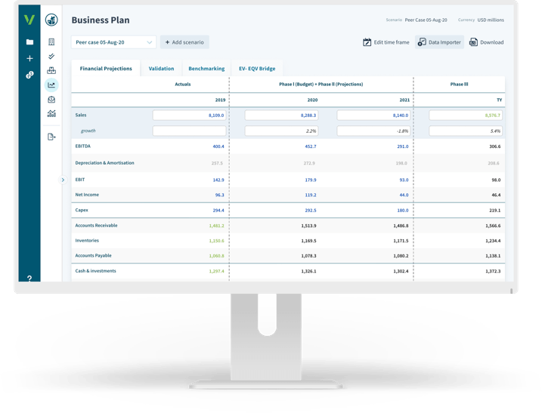Switch to the Validation tab

click(161, 69)
